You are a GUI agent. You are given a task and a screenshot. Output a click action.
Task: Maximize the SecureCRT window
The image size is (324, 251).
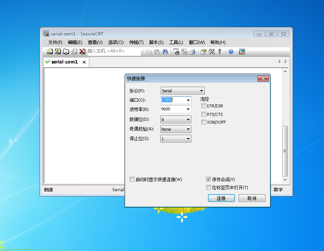click(271, 34)
